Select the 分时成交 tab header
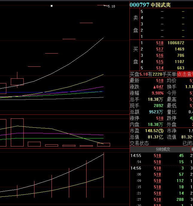This screenshot has width=193, height=206. (x=163, y=149)
